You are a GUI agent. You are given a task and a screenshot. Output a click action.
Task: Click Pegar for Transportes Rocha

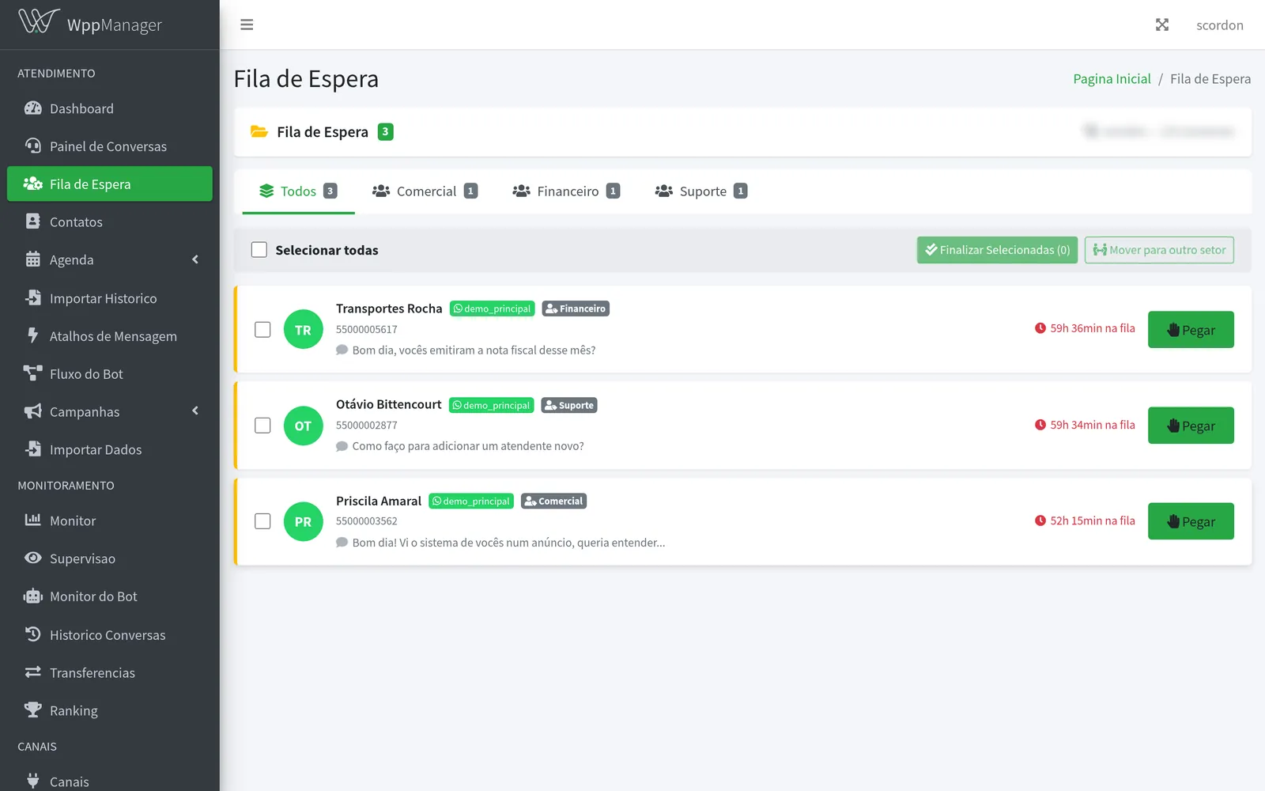1191,330
